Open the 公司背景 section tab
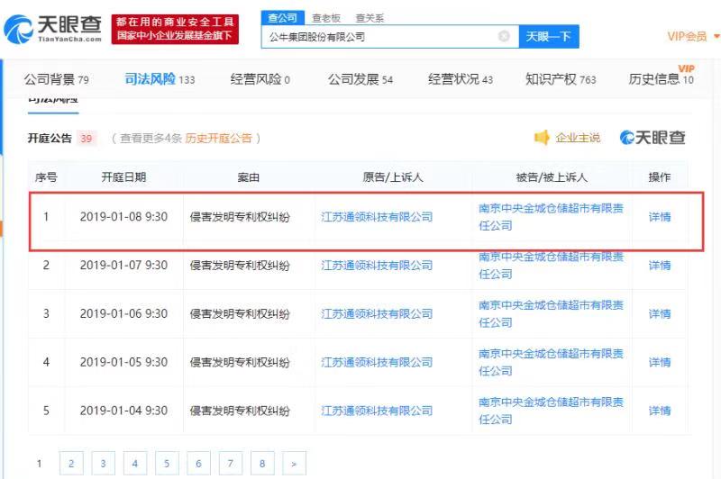 56,79
